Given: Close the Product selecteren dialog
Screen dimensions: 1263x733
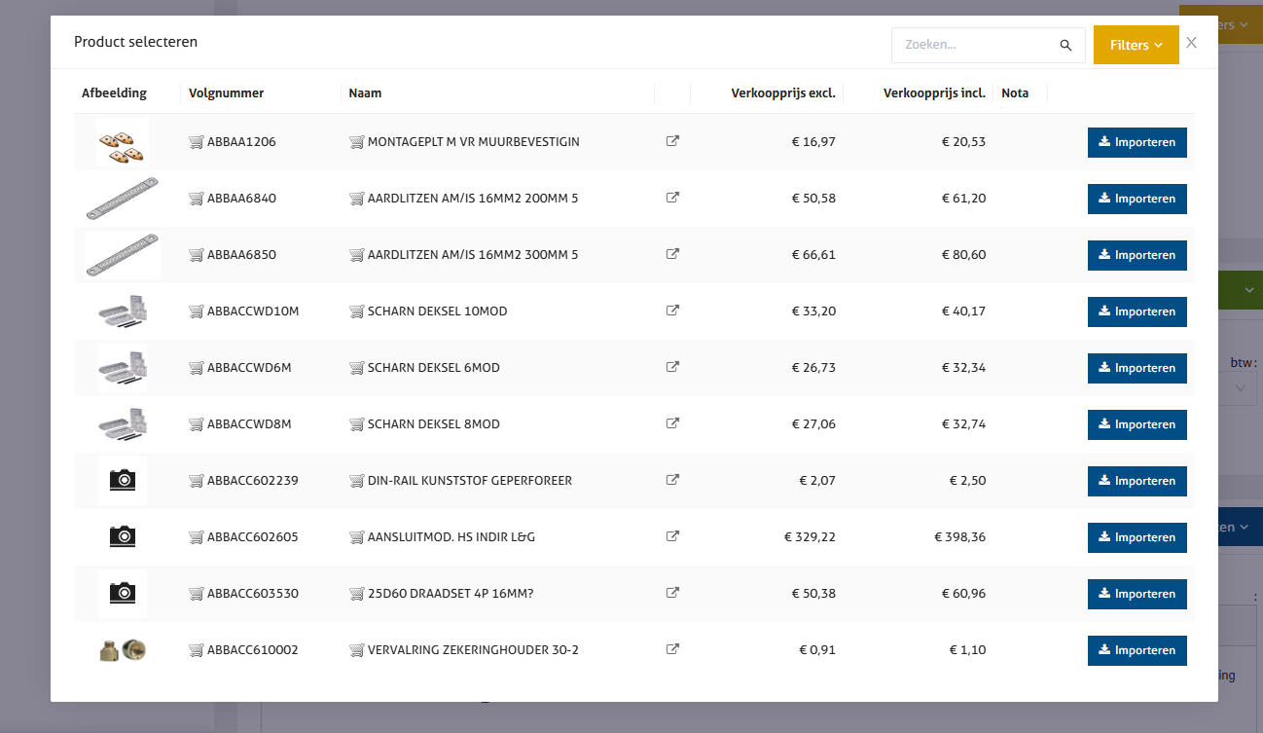Looking at the screenshot, I should click(x=1191, y=43).
